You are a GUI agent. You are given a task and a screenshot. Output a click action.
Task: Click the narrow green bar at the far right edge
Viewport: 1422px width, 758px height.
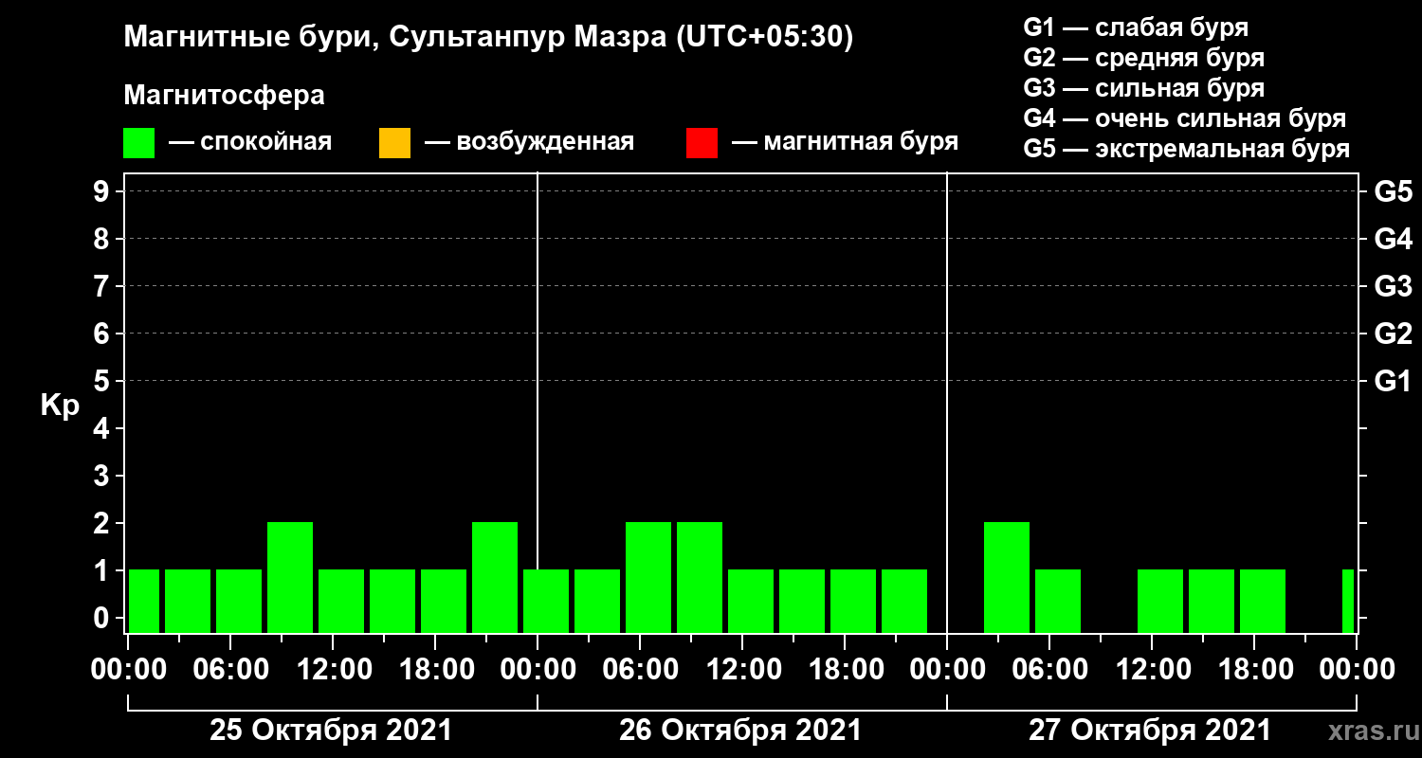(x=1348, y=601)
